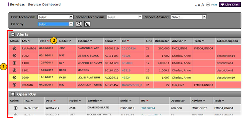Click Odometer header in Alerts table

[162, 41]
